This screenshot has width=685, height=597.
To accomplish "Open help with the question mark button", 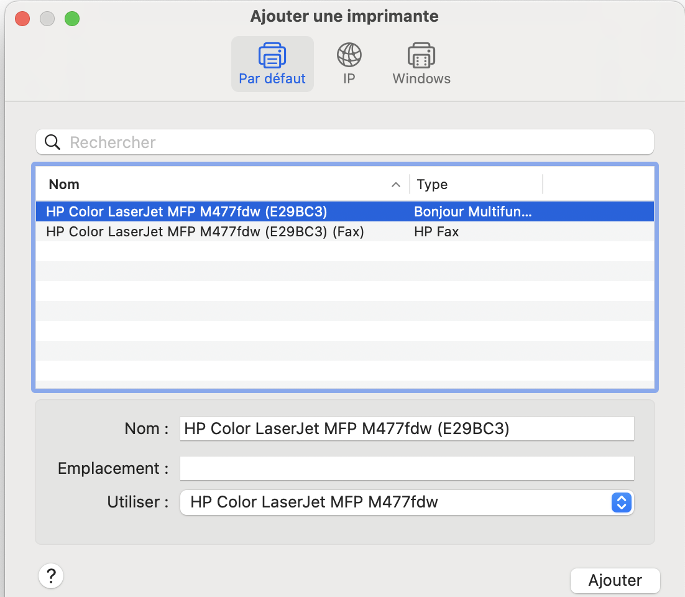I will click(x=51, y=575).
